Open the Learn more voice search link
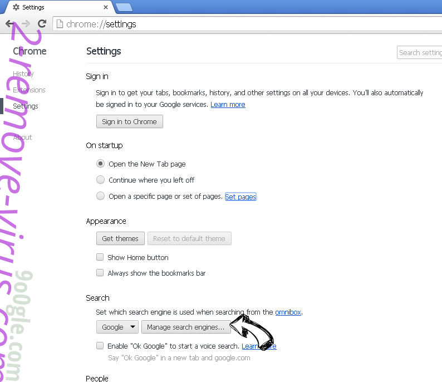The image size is (442, 382). (259, 346)
